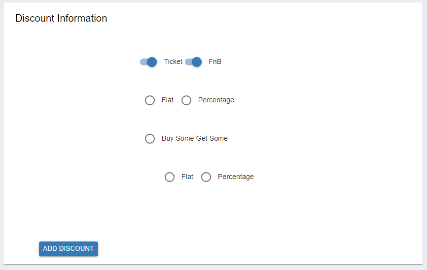This screenshot has height=270, width=427.
Task: Click the blue knob of the Ticket switch
Action: (152, 62)
